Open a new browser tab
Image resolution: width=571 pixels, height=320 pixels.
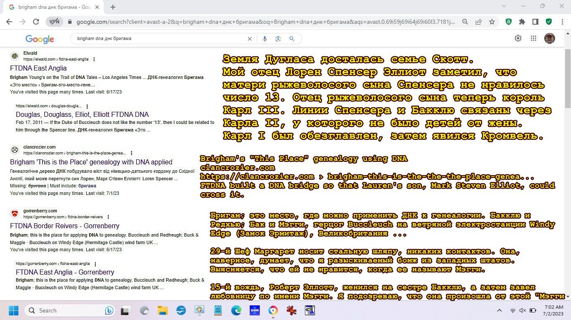(x=113, y=7)
